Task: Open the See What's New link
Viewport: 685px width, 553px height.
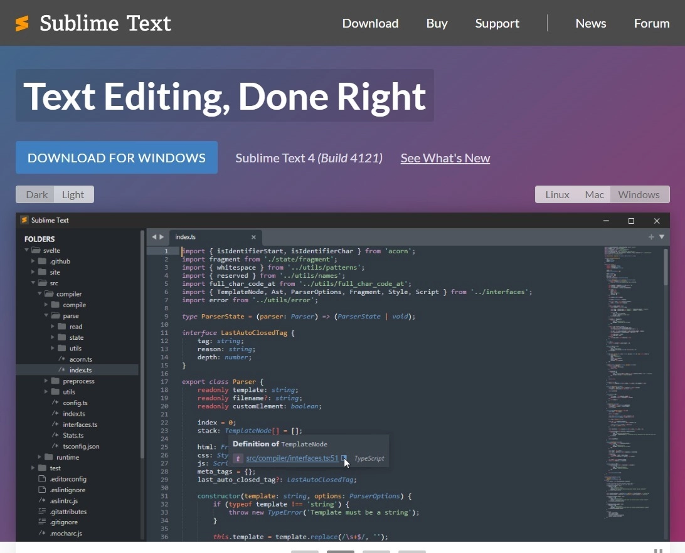Action: (x=445, y=158)
